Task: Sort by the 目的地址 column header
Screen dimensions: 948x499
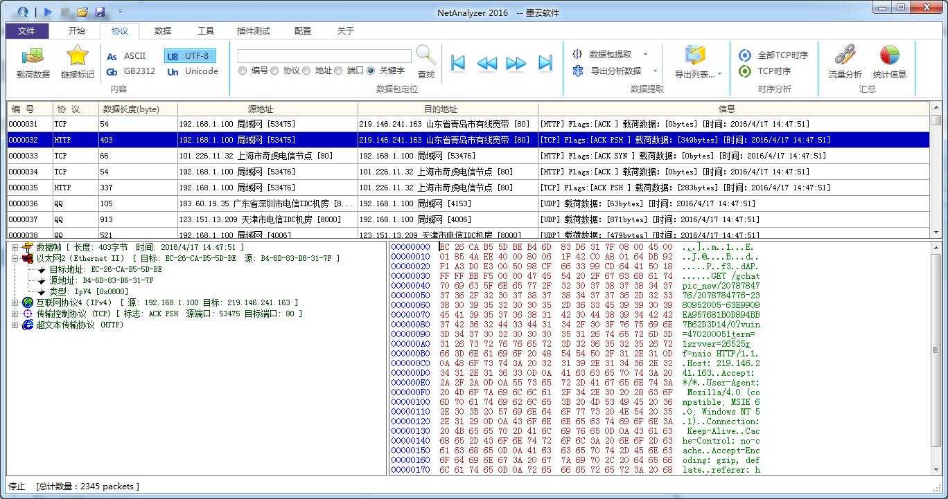Action: [x=448, y=109]
